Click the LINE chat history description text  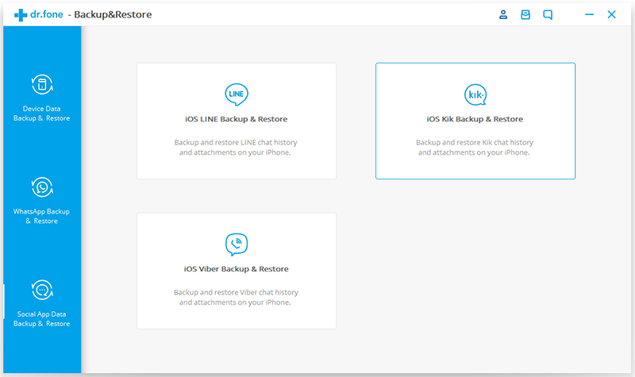point(236,148)
